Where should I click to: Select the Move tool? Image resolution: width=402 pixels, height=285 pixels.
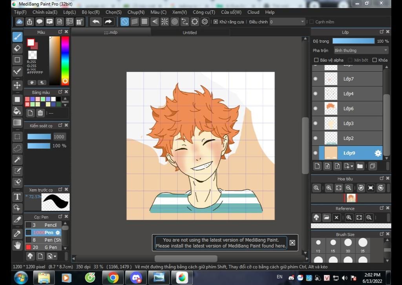17,85
